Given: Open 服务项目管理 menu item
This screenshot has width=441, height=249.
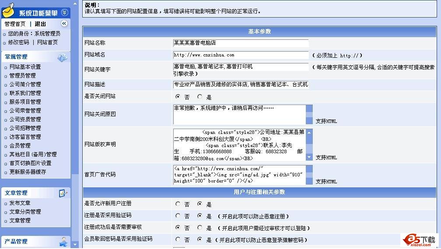Looking at the screenshot, I should click(25, 102).
